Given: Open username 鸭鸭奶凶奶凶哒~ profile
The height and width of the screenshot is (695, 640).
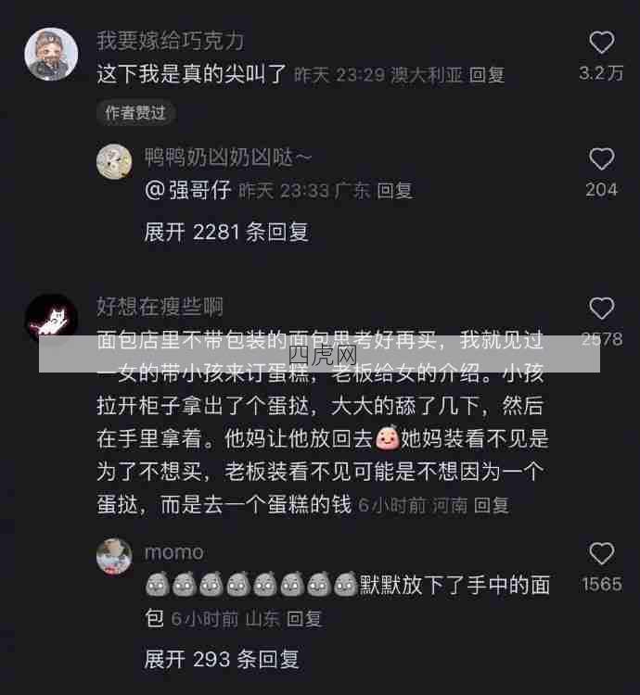Looking at the screenshot, I should (228, 157).
